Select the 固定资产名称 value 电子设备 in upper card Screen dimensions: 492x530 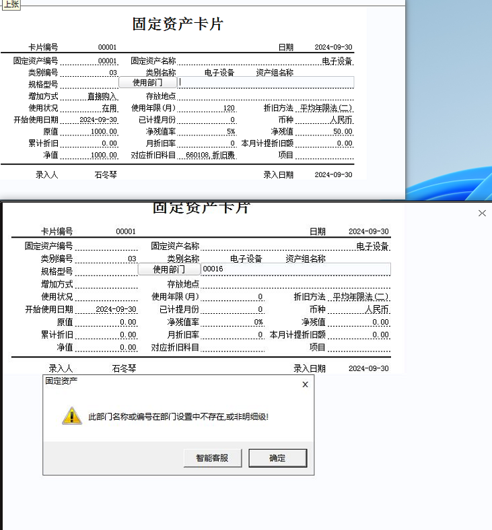(x=337, y=61)
